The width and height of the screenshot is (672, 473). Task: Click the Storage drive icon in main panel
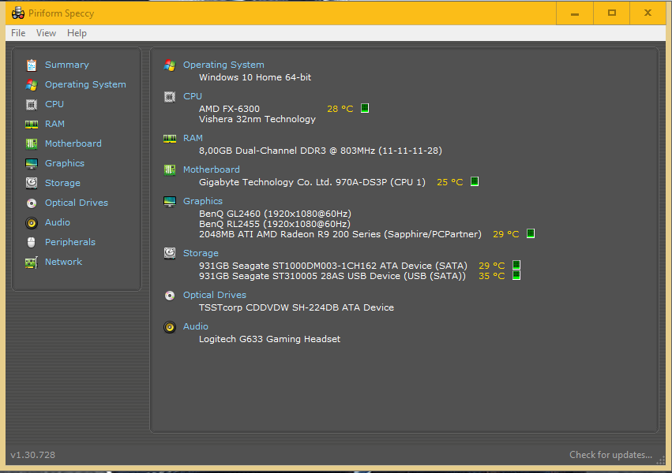click(170, 254)
